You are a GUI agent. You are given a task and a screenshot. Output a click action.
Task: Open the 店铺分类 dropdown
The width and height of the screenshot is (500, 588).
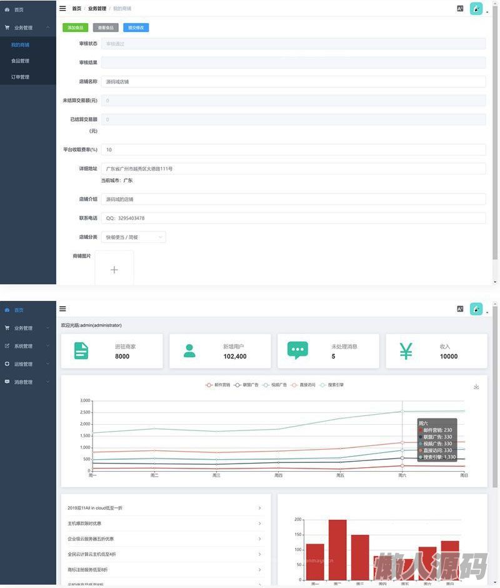133,237
